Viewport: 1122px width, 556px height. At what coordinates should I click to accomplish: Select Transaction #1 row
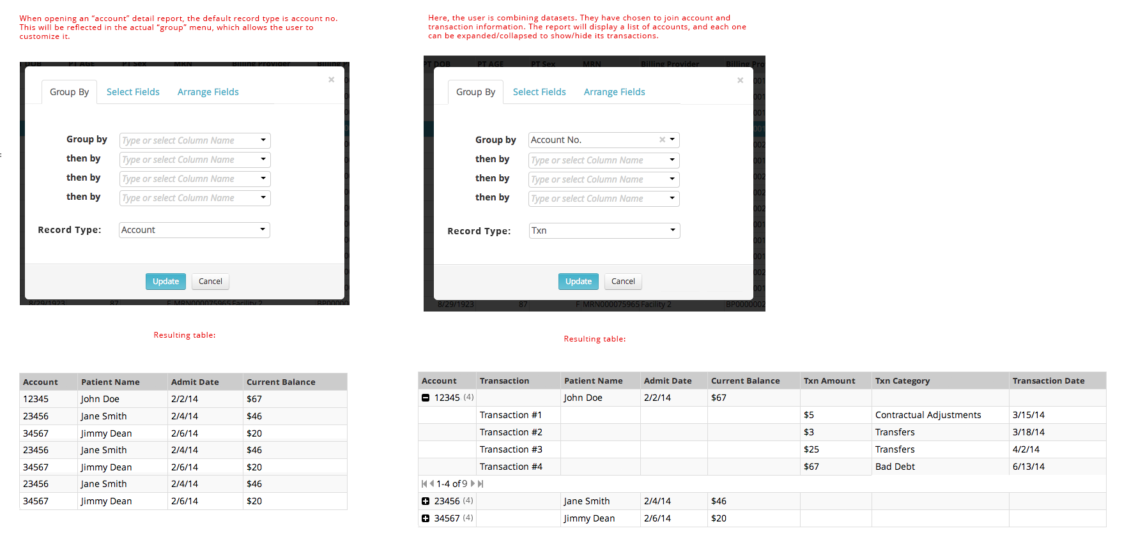tap(762, 415)
